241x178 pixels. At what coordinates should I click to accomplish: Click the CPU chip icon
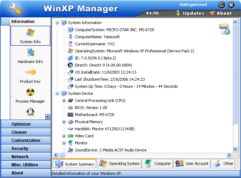[x=71, y=101]
